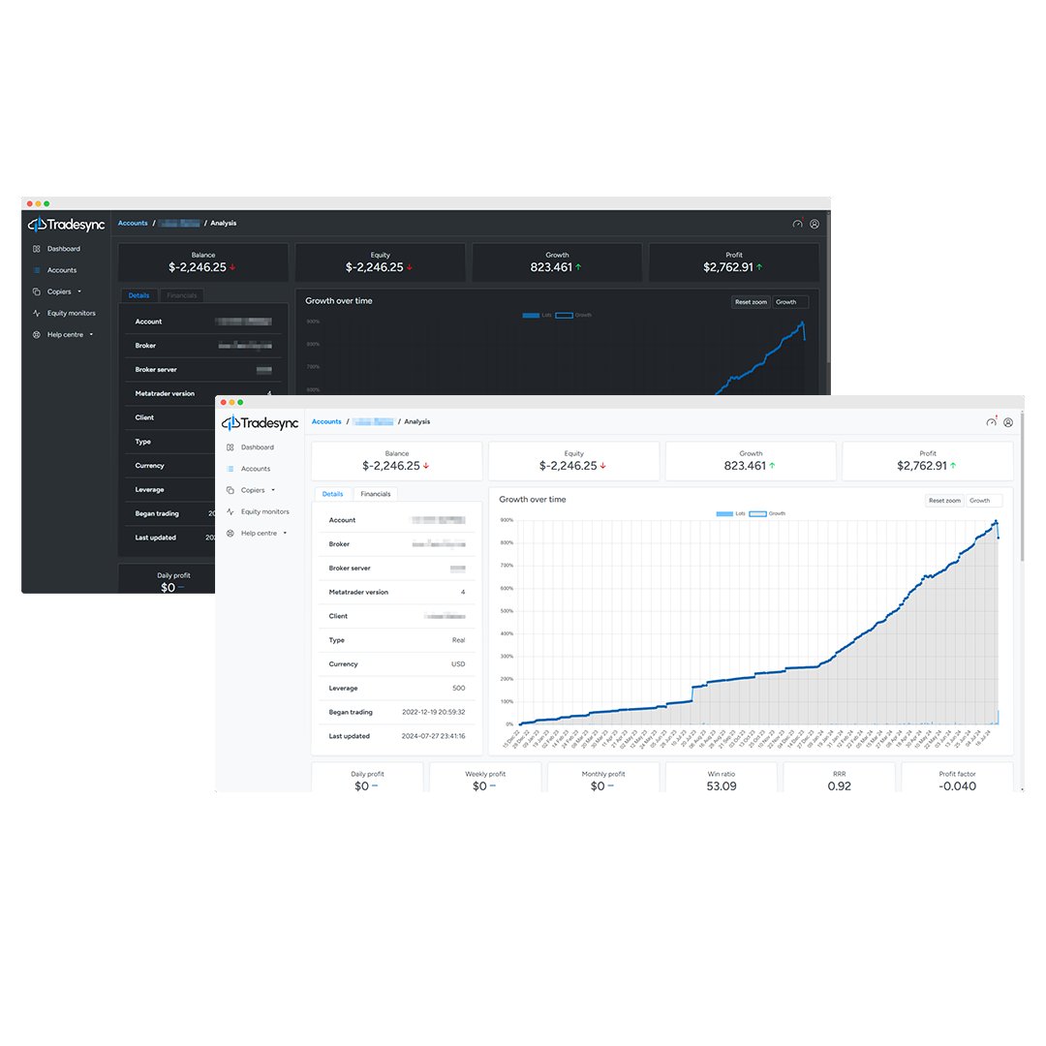This screenshot has width=1046, height=1046.
Task: Expand Copiers submenu arrow in dark window
Action: [79, 292]
